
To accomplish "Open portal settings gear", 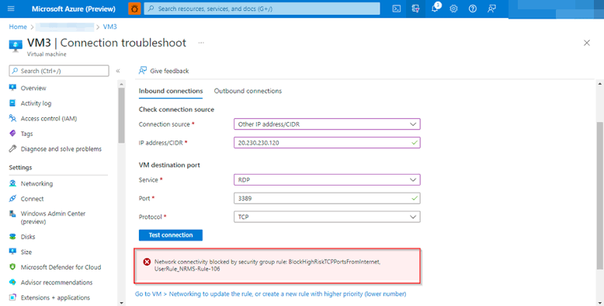I will (453, 9).
